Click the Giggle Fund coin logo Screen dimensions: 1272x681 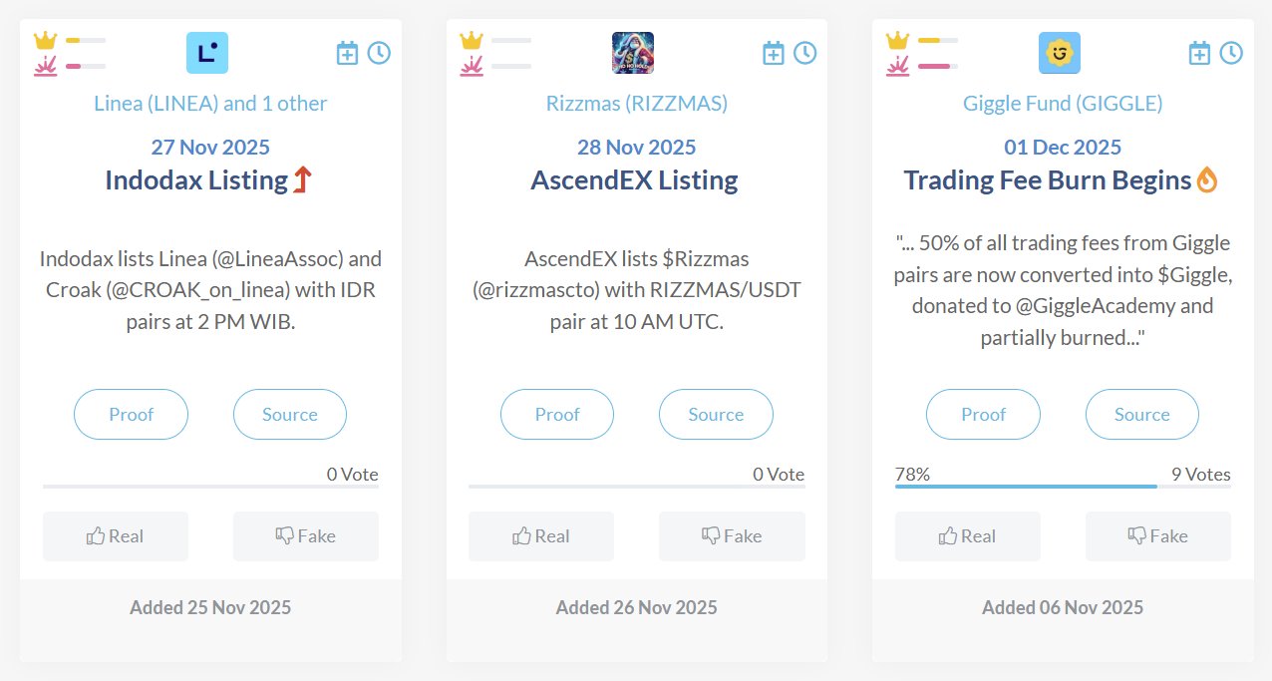pyautogui.click(x=1060, y=53)
